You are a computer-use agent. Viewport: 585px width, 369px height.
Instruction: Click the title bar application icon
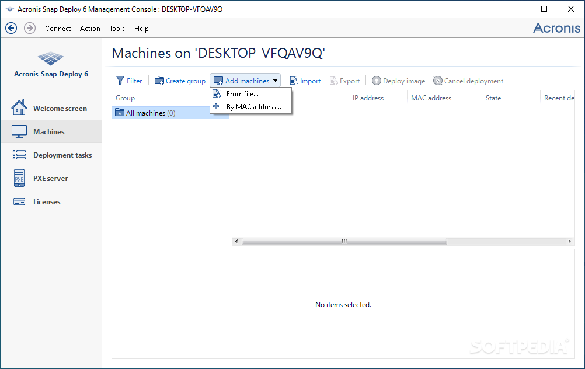click(10, 9)
